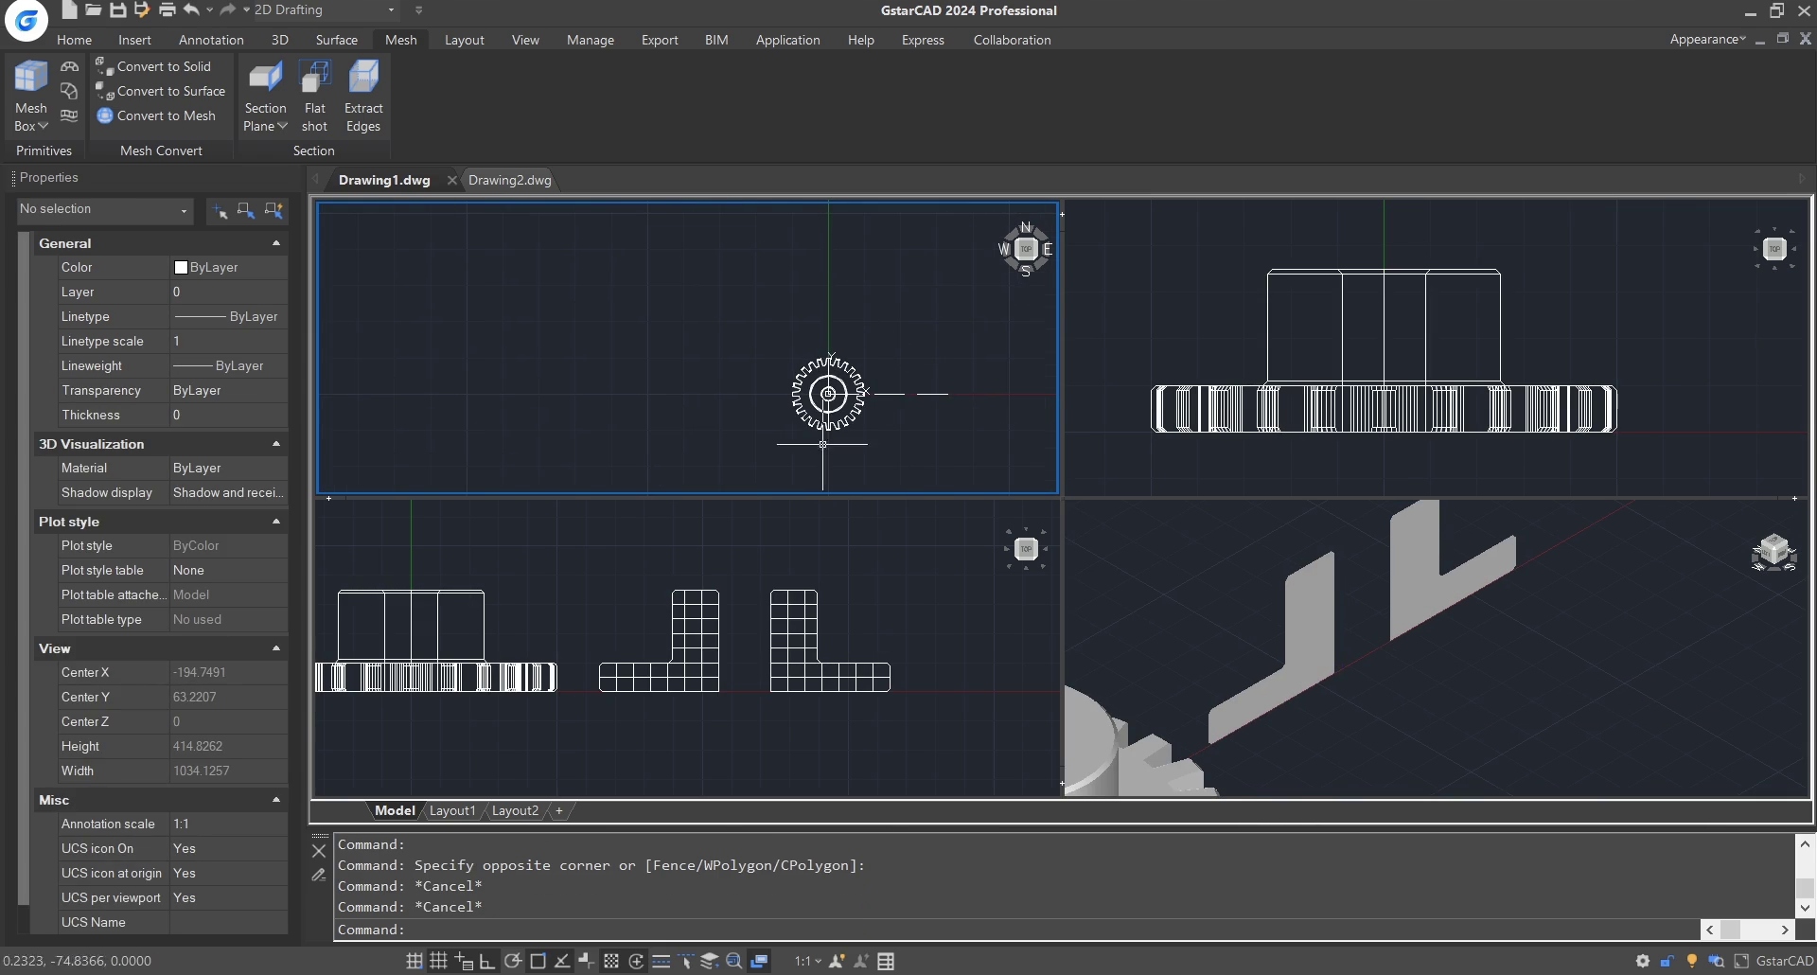The height and width of the screenshot is (975, 1817).
Task: Toggle ortho mode in status bar
Action: point(487,961)
